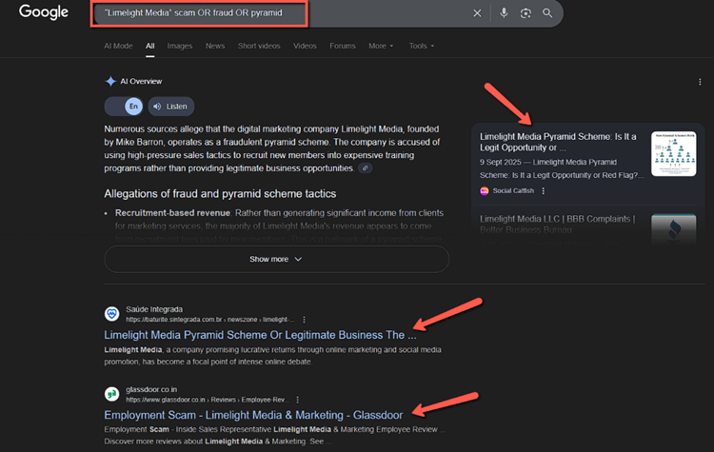Image resolution: width=714 pixels, height=452 pixels.
Task: Toggle the AI Overview language switch (En)
Action: click(123, 106)
